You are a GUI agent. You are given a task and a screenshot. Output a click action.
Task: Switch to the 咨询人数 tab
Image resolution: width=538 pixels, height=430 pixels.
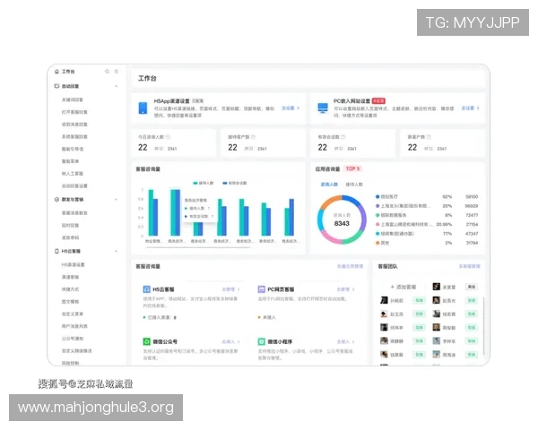point(329,184)
